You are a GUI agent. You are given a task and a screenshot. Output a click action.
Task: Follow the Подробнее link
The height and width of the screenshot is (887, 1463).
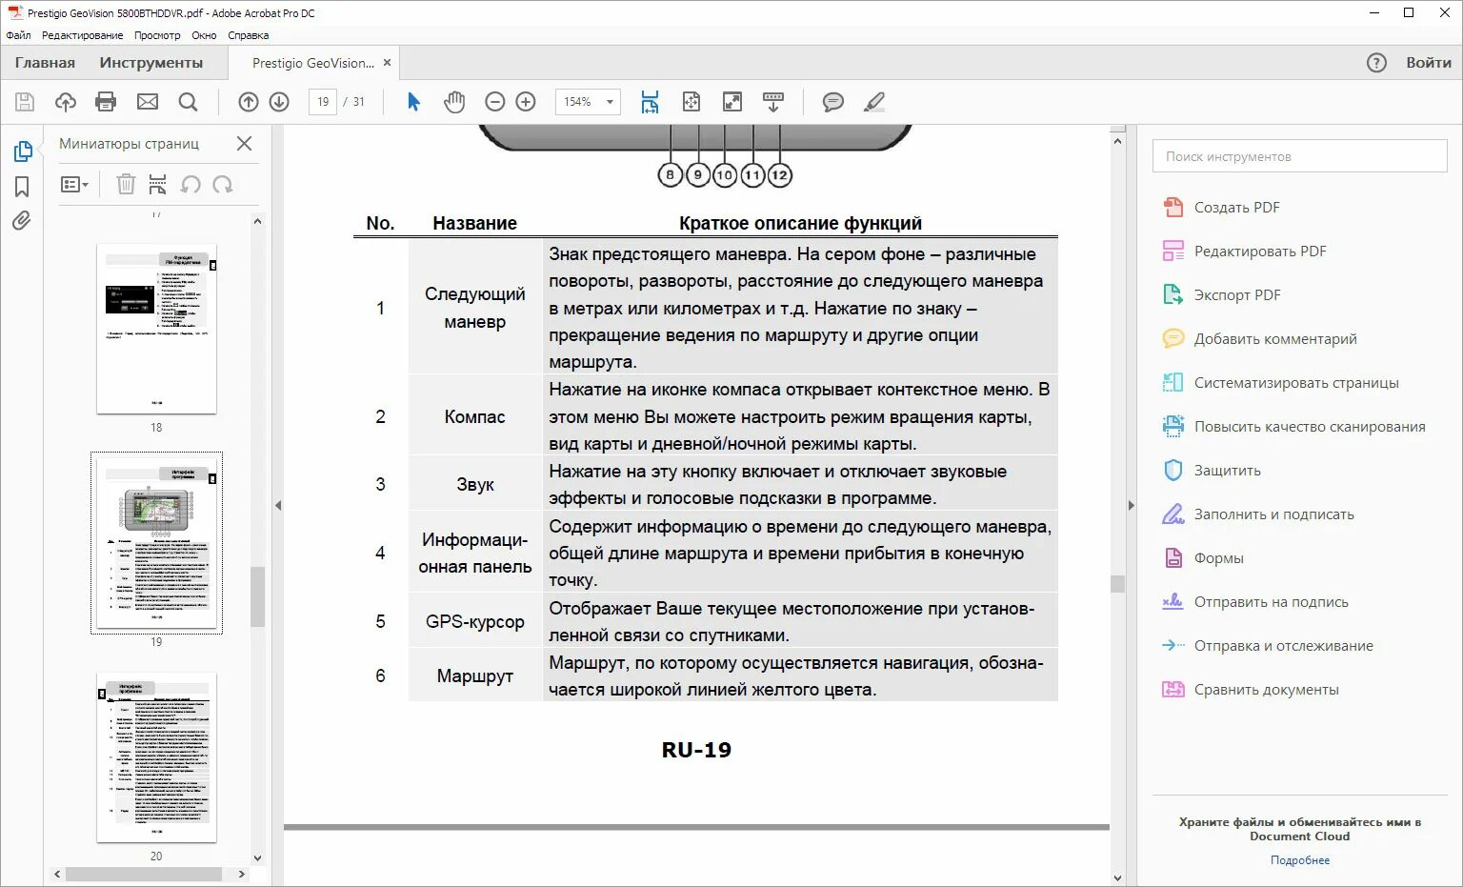(1299, 860)
